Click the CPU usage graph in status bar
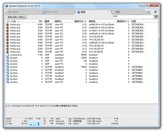 [35, 123]
